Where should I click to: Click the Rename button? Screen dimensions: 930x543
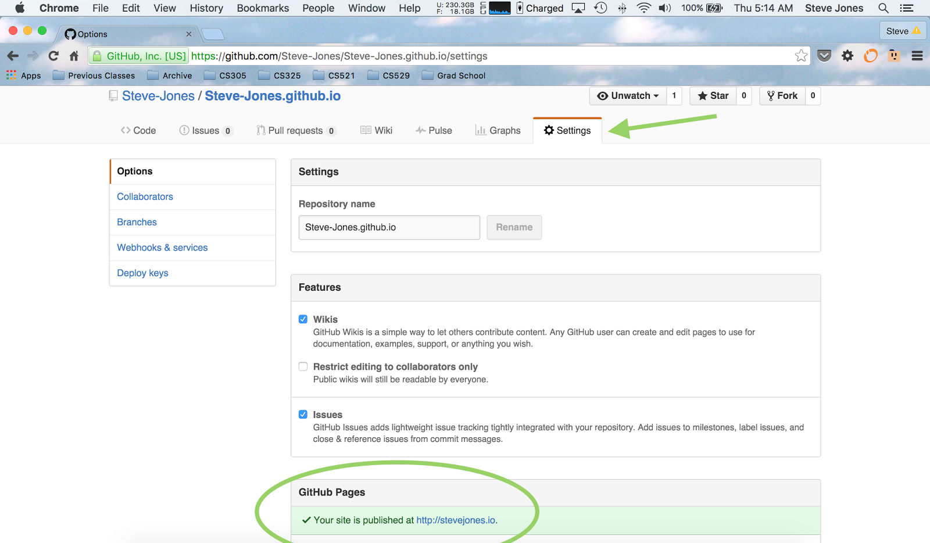(514, 227)
